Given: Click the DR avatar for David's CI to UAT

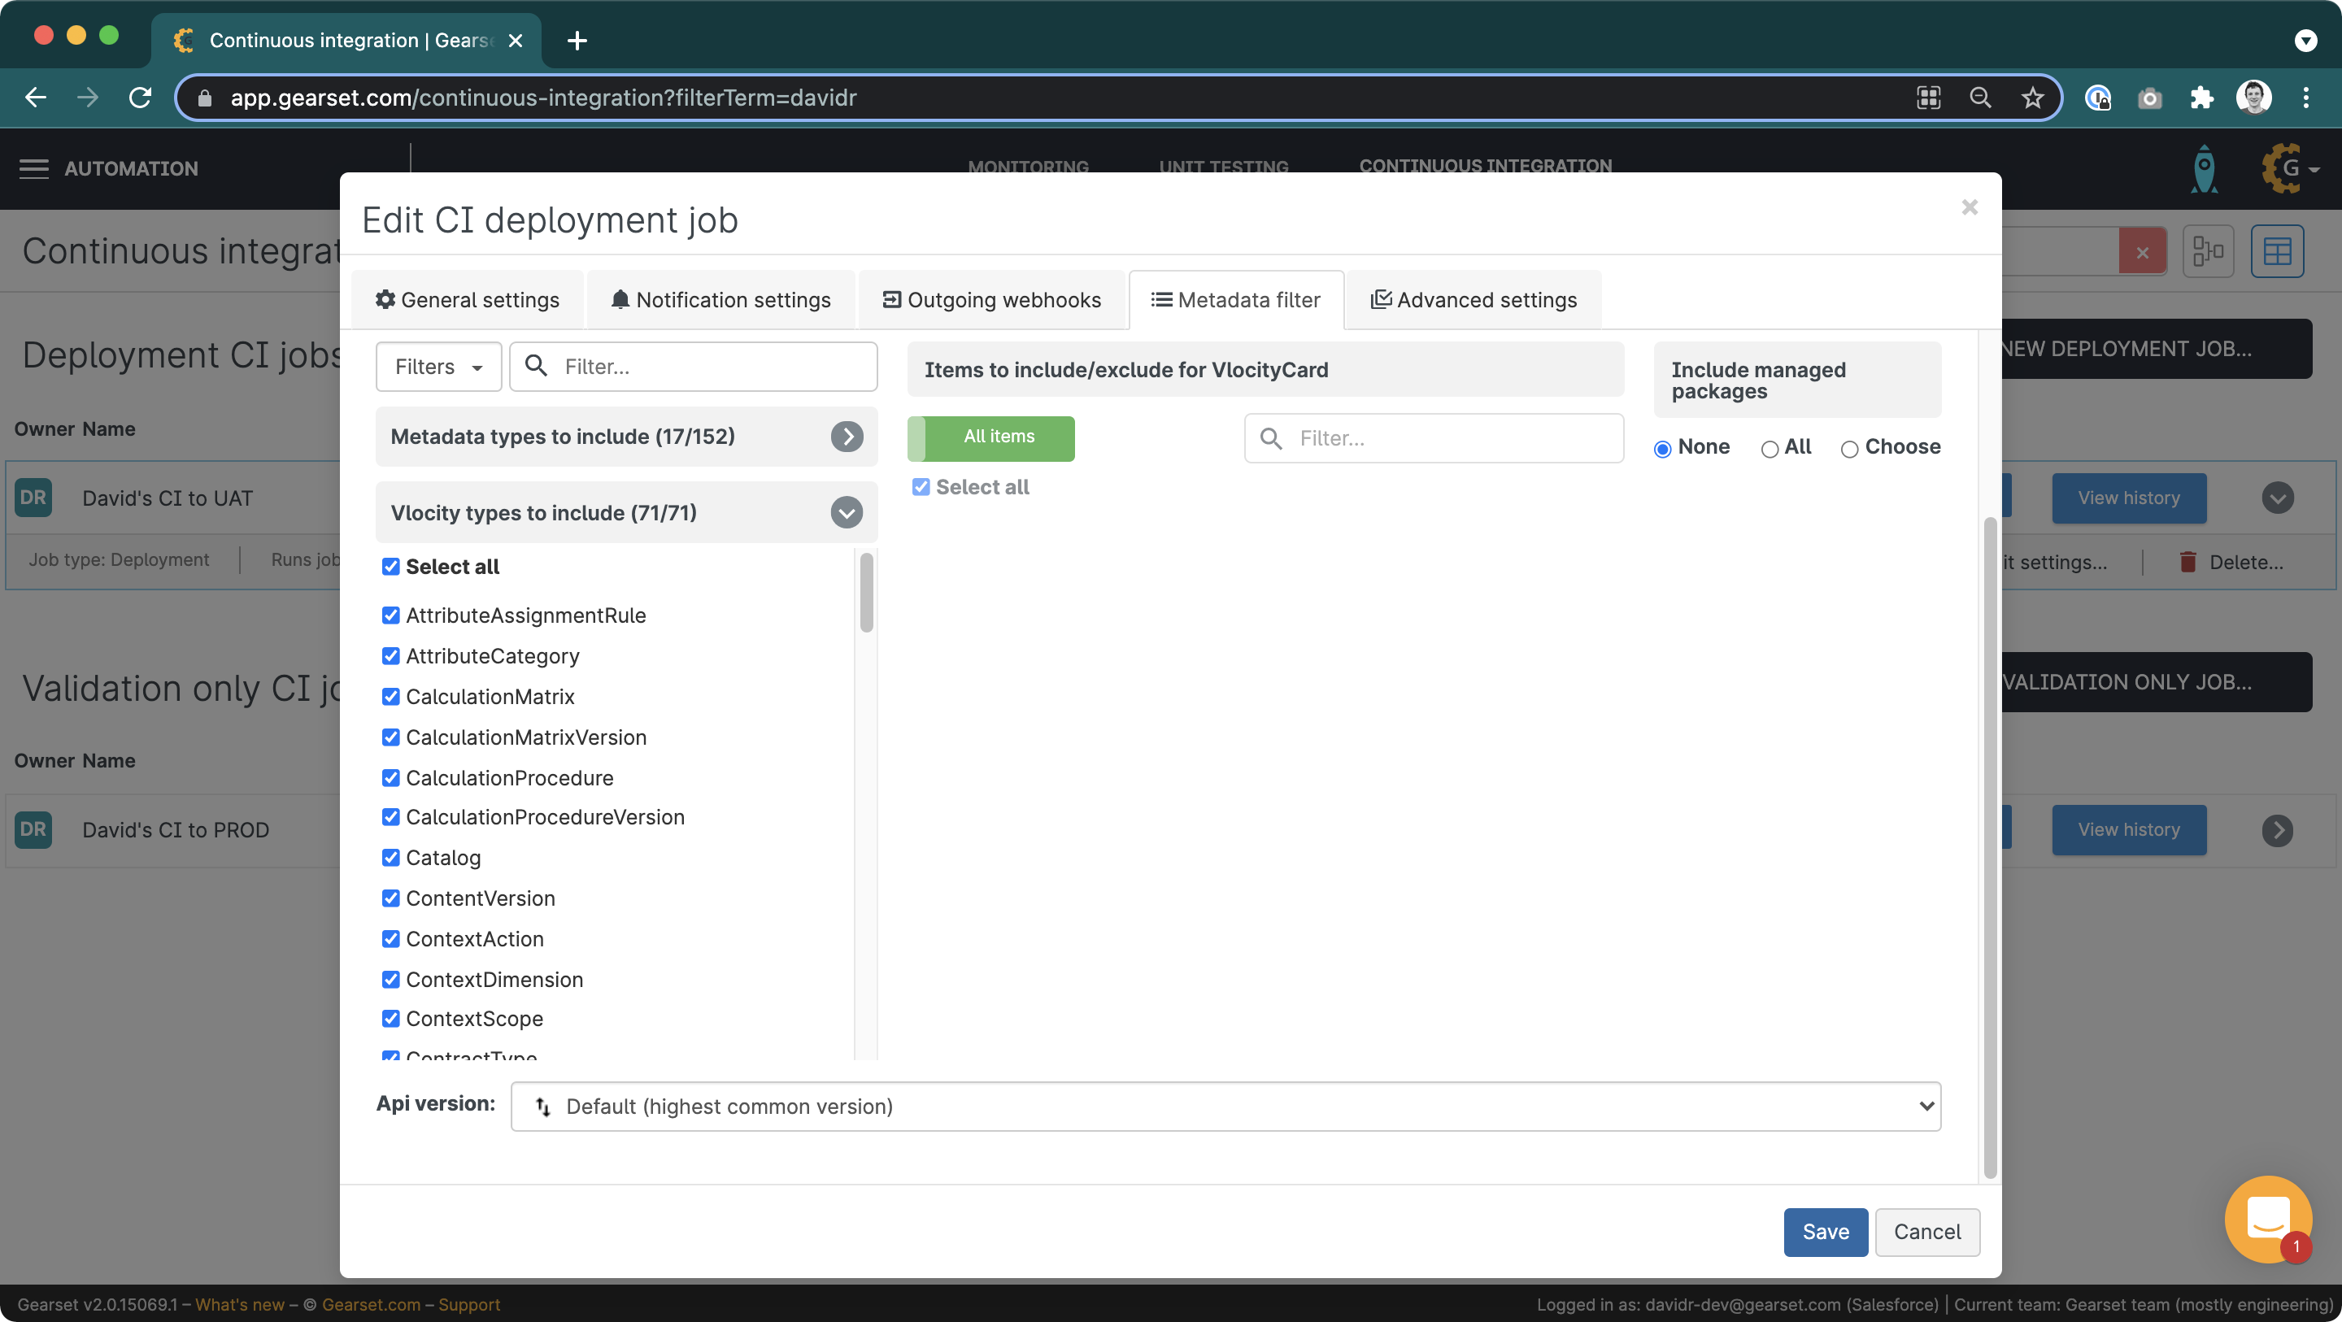Looking at the screenshot, I should tap(33, 498).
